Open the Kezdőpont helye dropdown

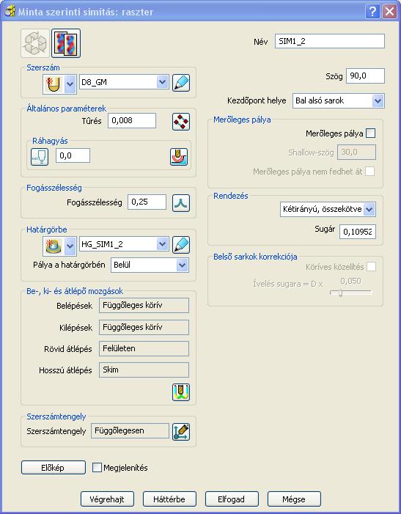pos(339,100)
